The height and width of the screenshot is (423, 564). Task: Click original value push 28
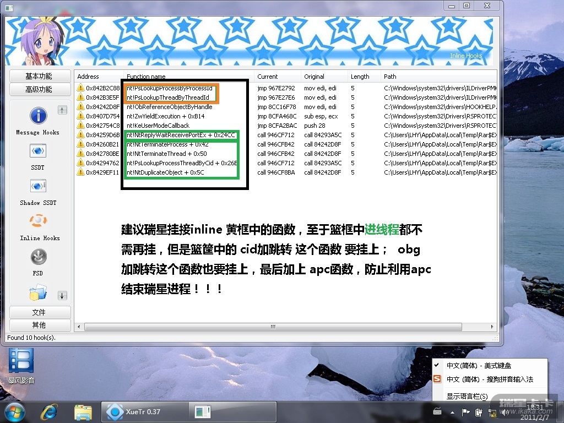tap(314, 125)
